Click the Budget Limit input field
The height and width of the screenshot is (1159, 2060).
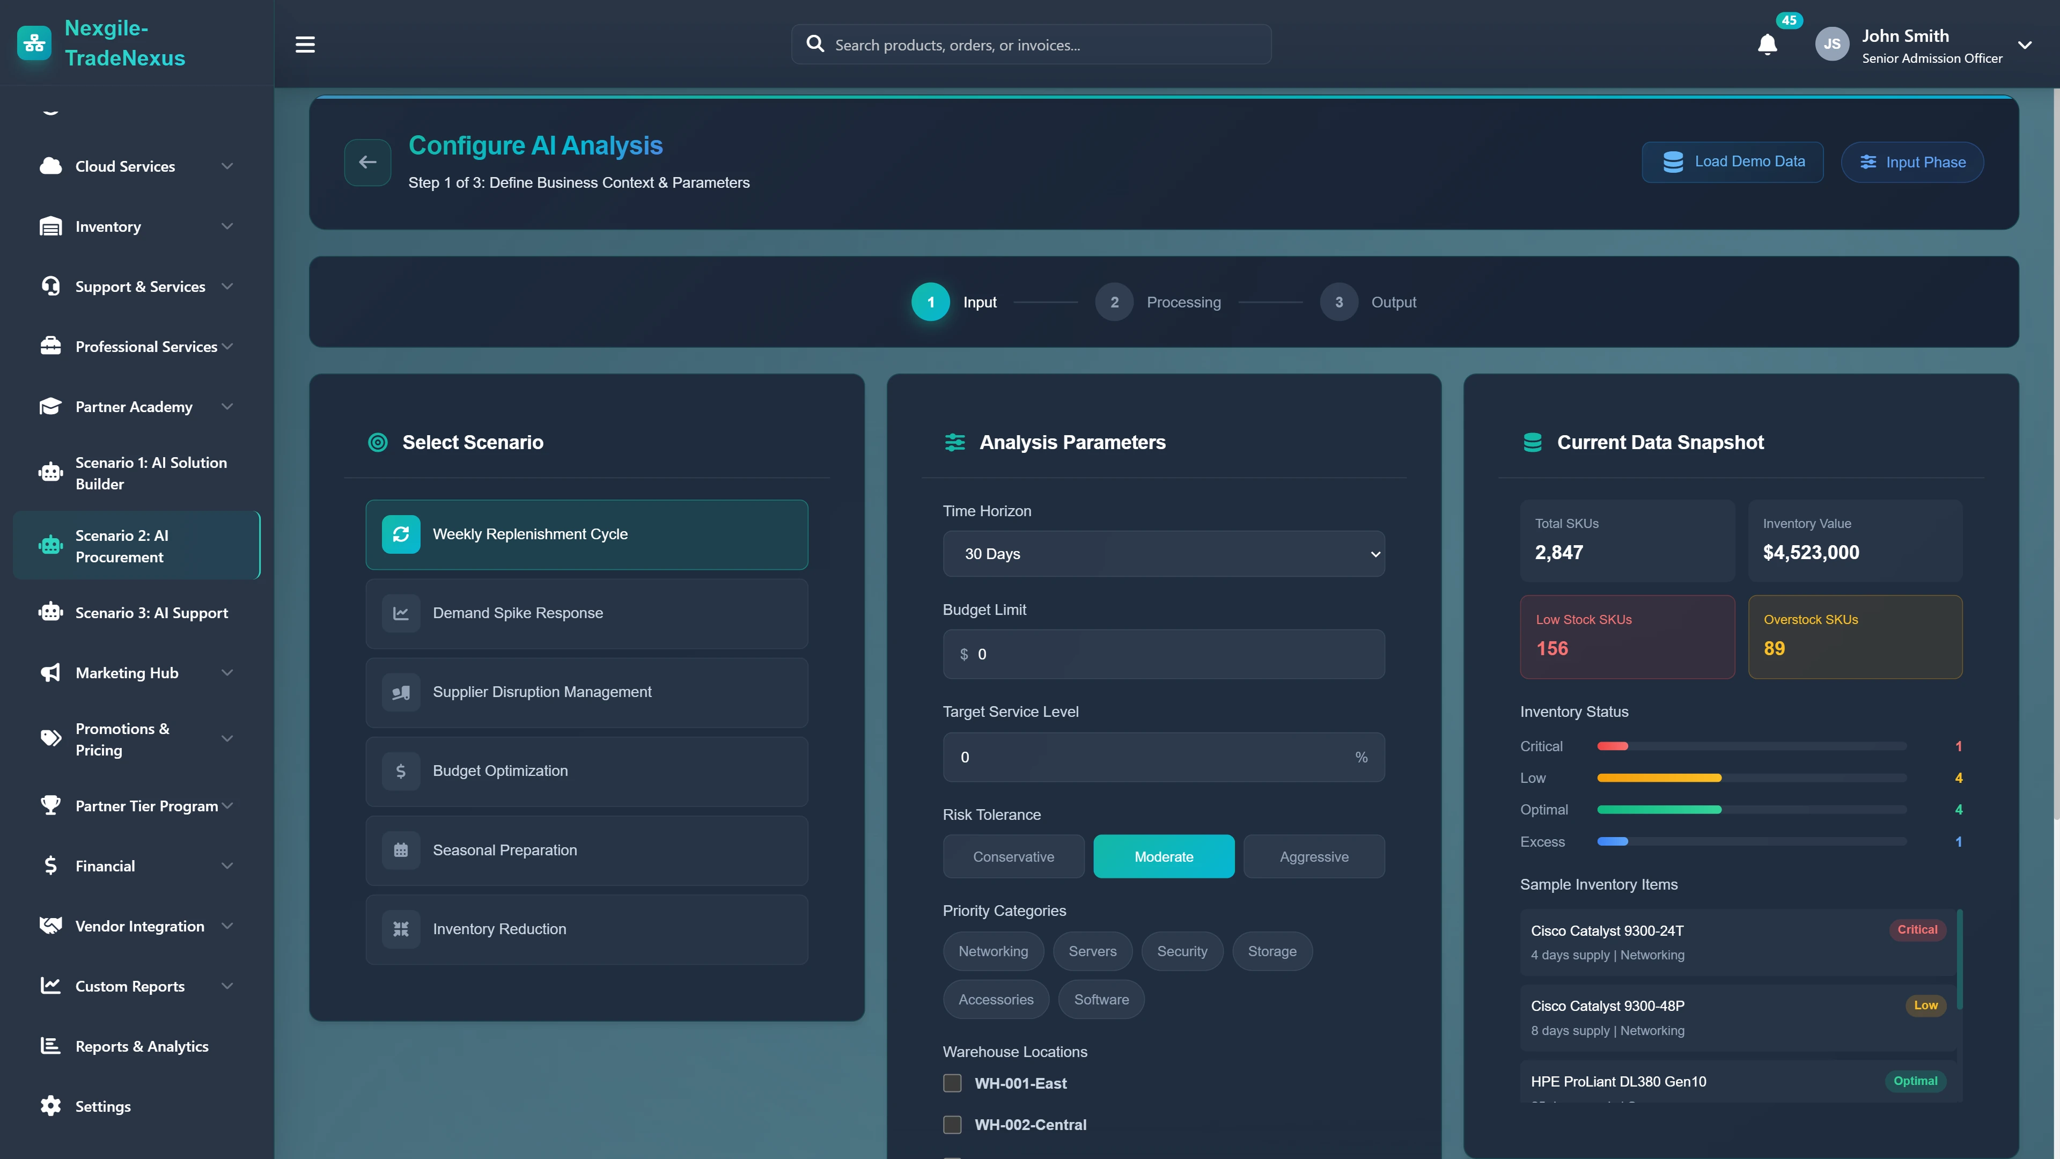click(1164, 654)
